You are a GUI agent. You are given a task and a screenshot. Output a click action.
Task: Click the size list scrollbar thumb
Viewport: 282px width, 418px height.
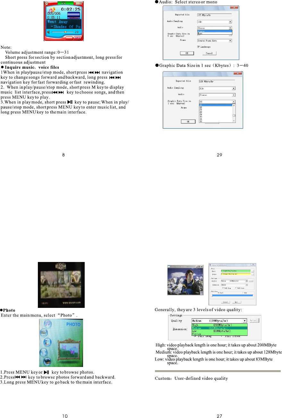(x=234, y=116)
